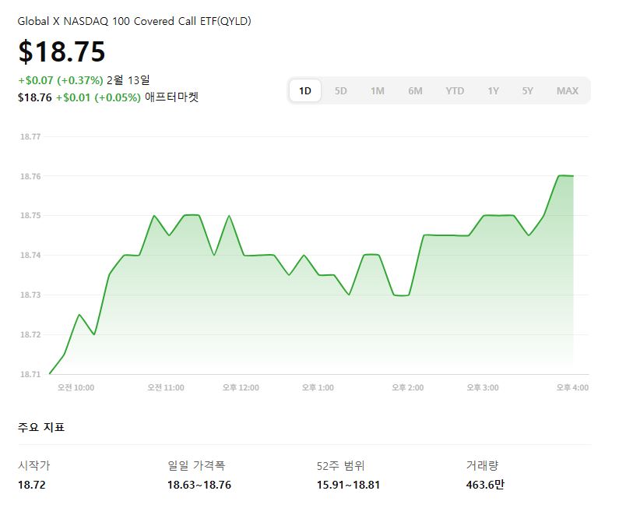Click the 오전 11:00 time label
626x512 pixels.
point(166,387)
